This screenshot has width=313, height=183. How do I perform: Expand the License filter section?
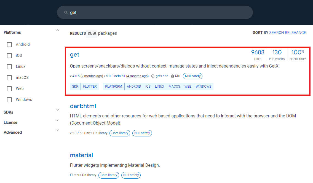click(x=57, y=120)
